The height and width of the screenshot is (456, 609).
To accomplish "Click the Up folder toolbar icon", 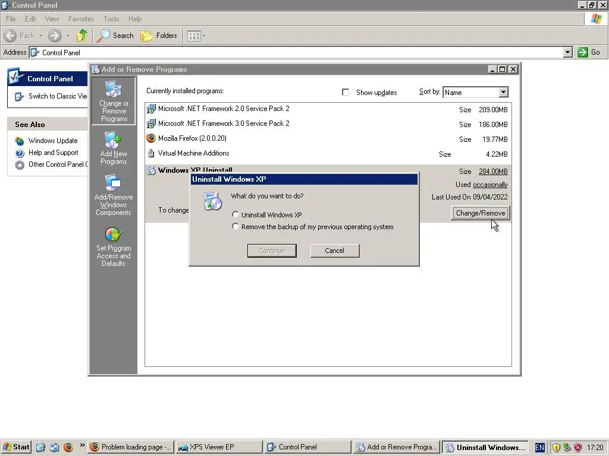I will (82, 36).
